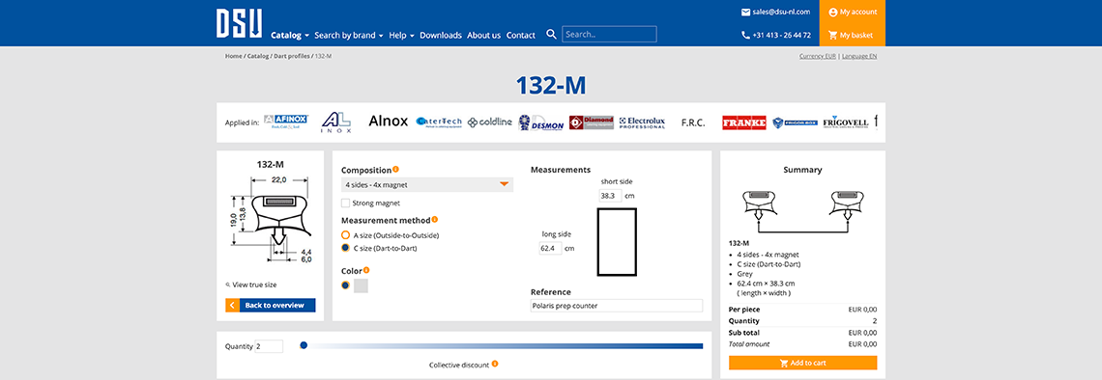Enable the Strong magnet checkbox
Viewport: 1102px width, 380px height.
coord(345,204)
